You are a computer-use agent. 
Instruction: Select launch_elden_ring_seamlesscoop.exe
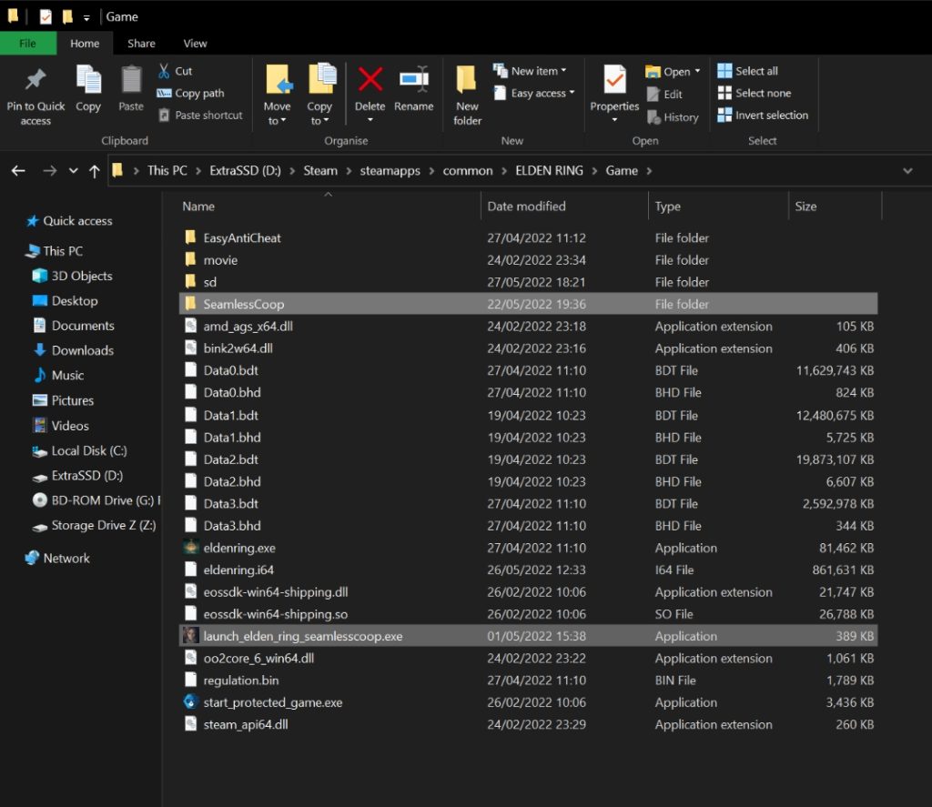coord(528,636)
